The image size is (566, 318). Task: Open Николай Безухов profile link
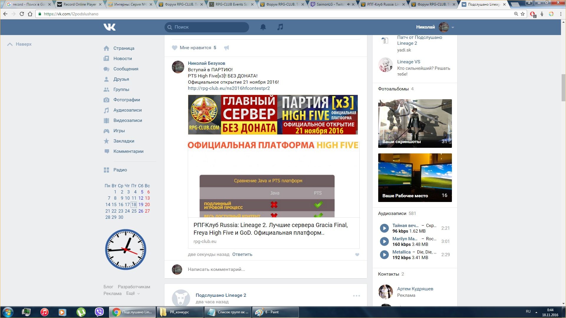[x=206, y=63]
